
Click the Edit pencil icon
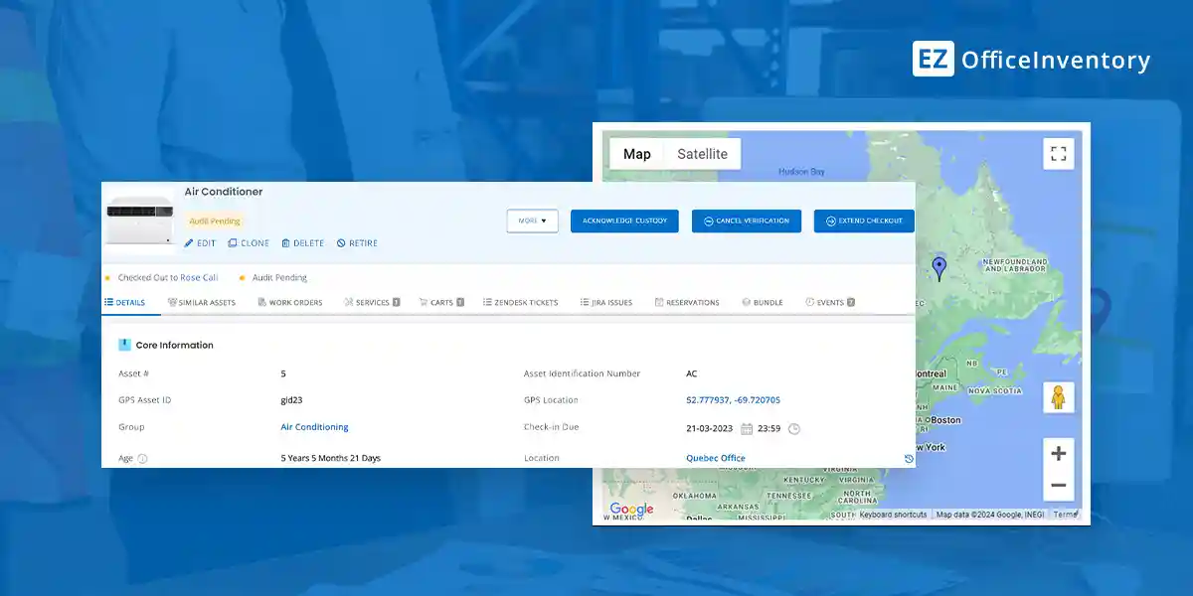189,243
